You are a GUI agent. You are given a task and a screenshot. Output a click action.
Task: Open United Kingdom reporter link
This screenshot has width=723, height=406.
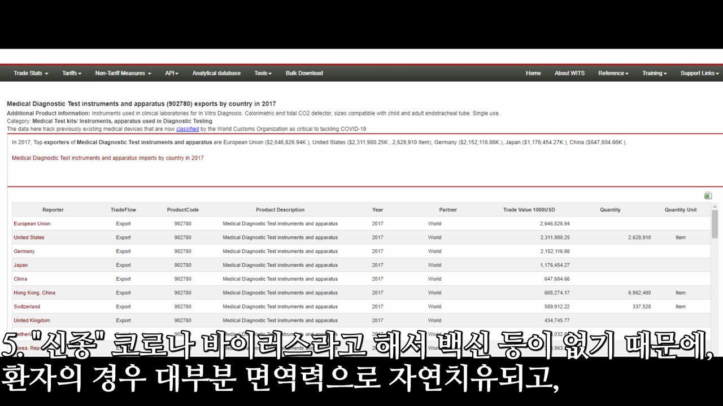32,320
